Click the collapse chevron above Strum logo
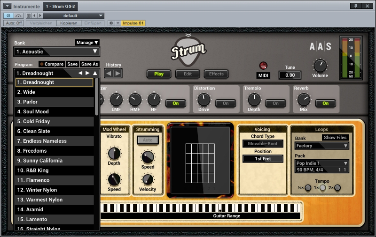This screenshot has height=237, width=376. pyautogui.click(x=188, y=35)
